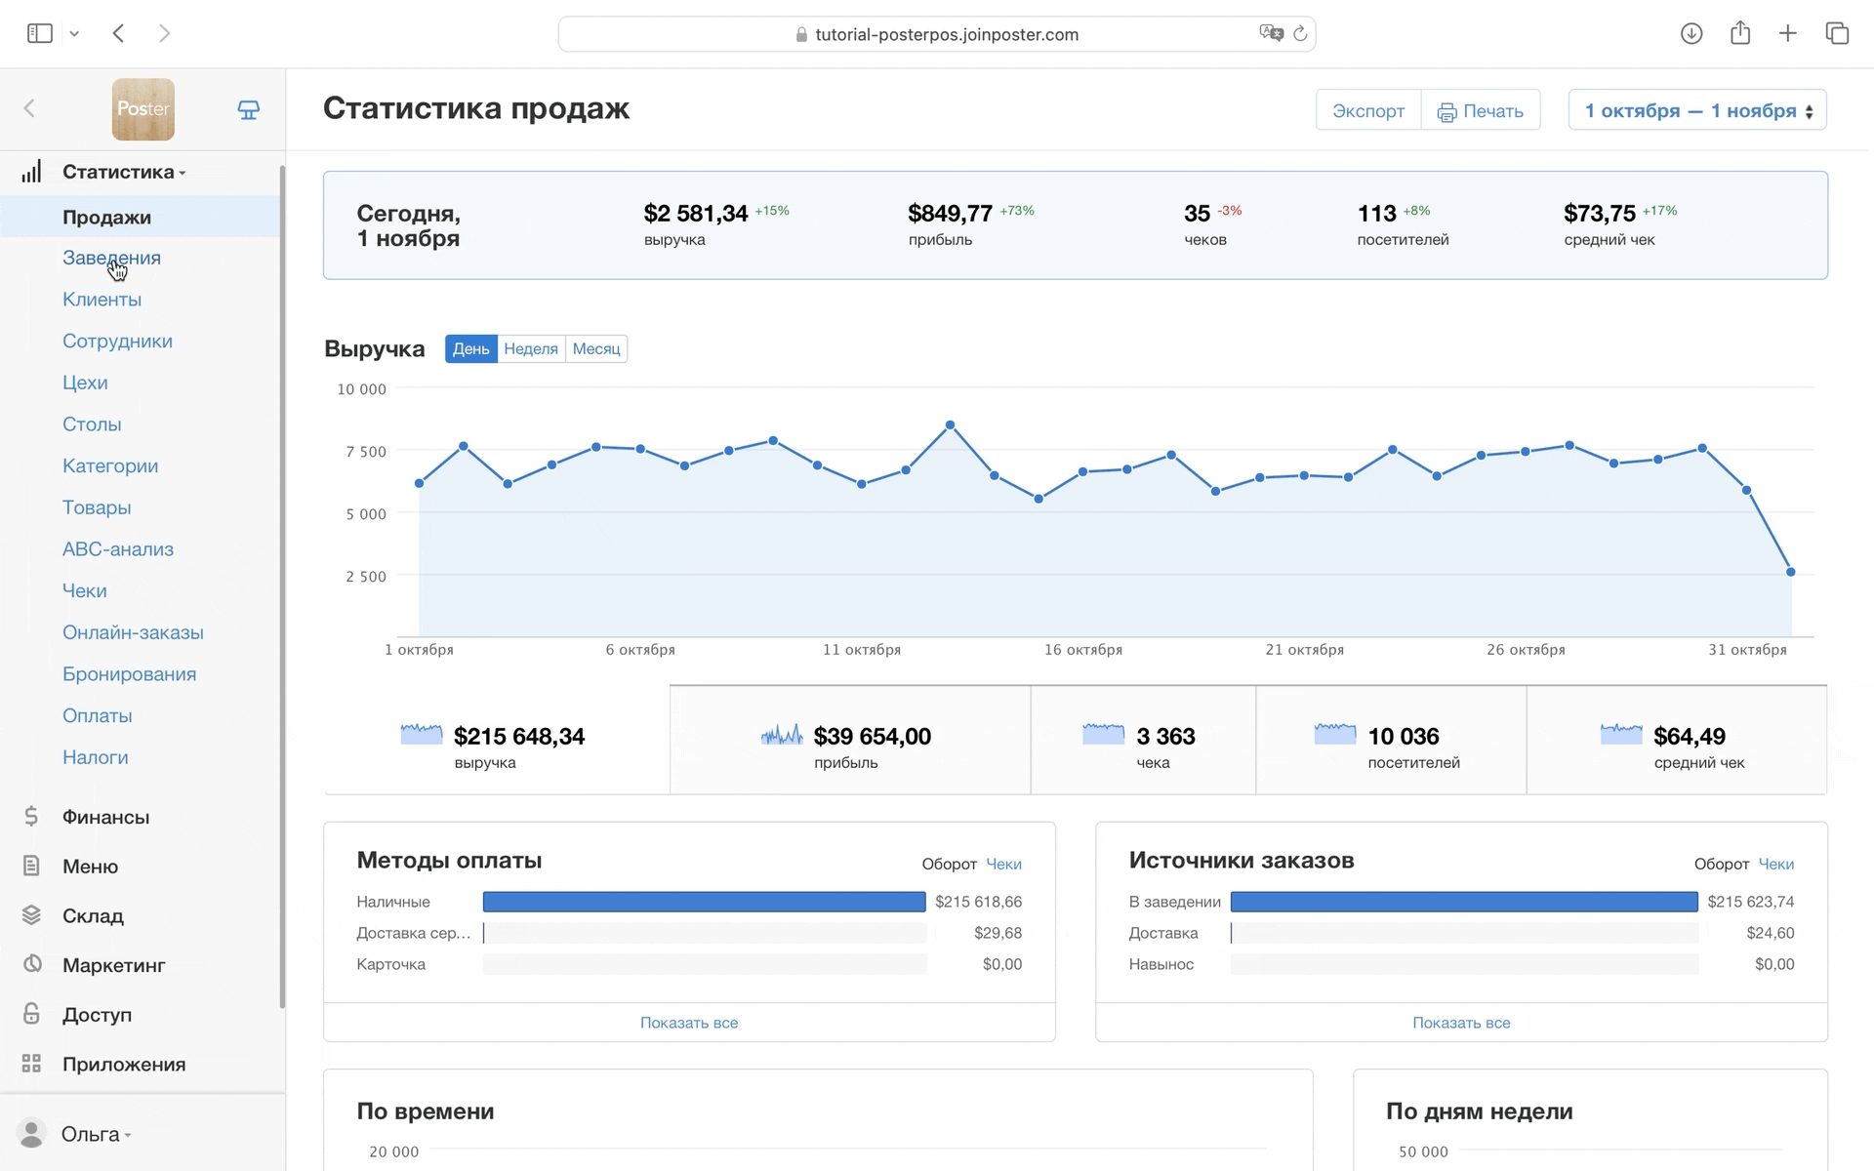Open the Доступ lock icon section
The height and width of the screenshot is (1171, 1874).
click(x=31, y=1015)
